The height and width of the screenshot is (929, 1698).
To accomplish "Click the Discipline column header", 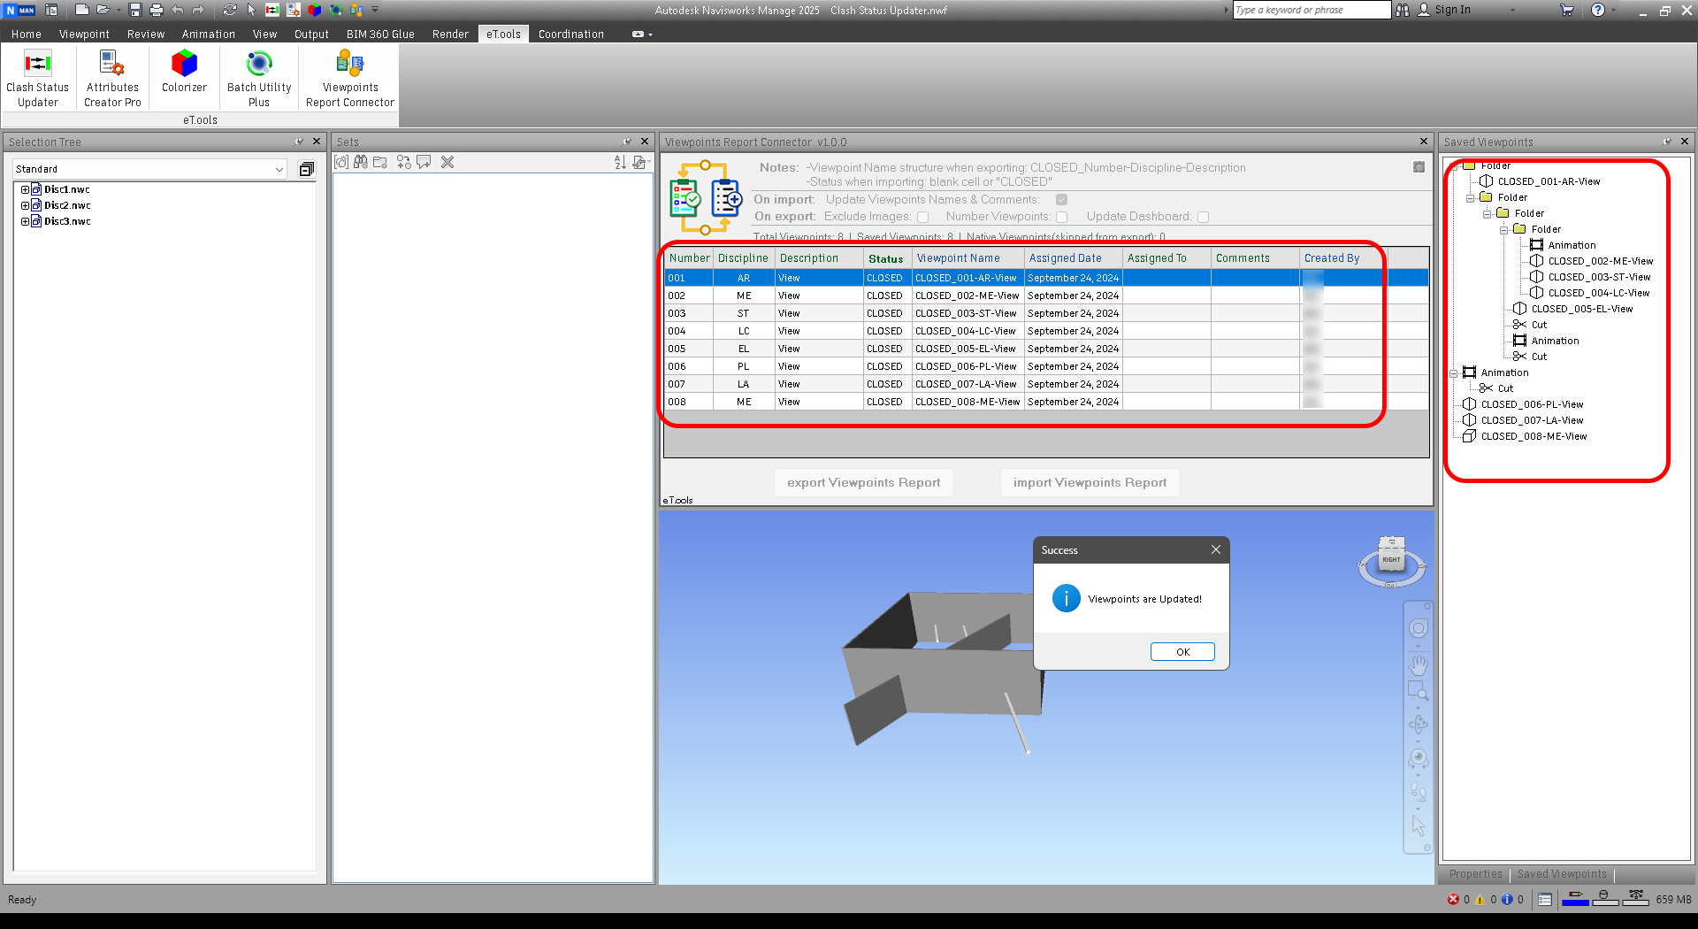I will (744, 258).
